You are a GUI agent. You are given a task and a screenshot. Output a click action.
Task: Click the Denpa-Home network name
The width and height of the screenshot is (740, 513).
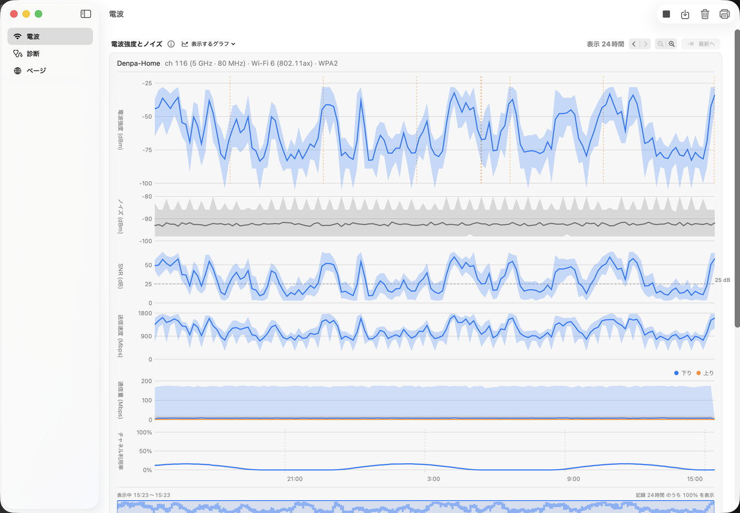tap(138, 63)
